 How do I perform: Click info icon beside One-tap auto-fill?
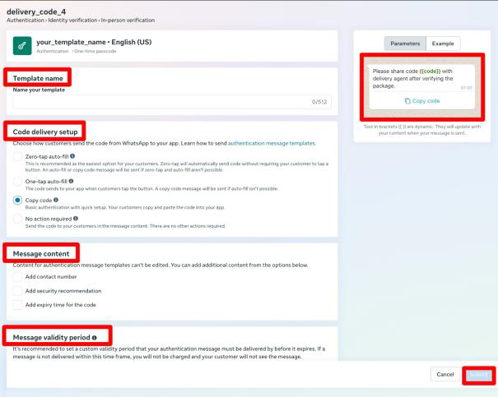point(71,181)
